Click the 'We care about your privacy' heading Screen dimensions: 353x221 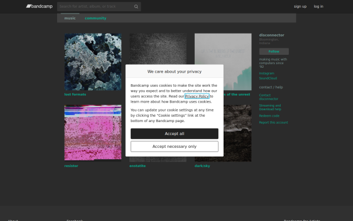coord(175,71)
